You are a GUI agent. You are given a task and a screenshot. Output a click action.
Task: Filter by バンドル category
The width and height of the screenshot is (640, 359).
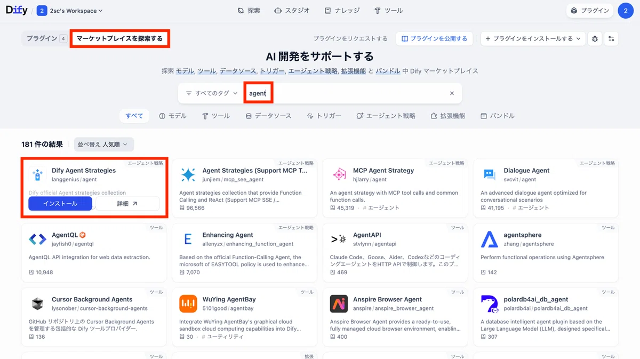pyautogui.click(x=497, y=116)
